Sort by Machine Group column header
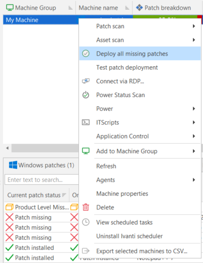Screen dimensions: 203x263 35,8
